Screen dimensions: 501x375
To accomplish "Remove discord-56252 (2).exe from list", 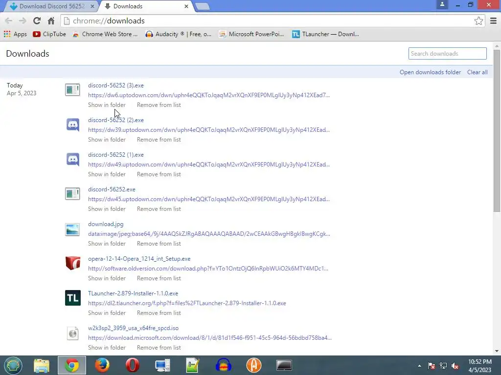I will [x=159, y=140].
